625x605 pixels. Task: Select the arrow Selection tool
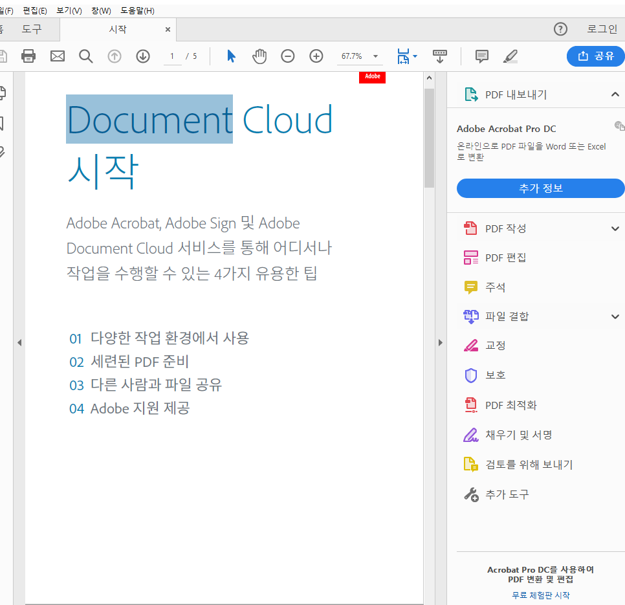[x=231, y=56]
